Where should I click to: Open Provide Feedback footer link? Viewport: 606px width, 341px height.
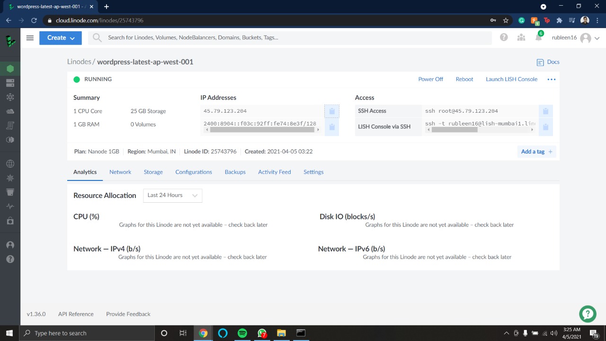pyautogui.click(x=128, y=314)
